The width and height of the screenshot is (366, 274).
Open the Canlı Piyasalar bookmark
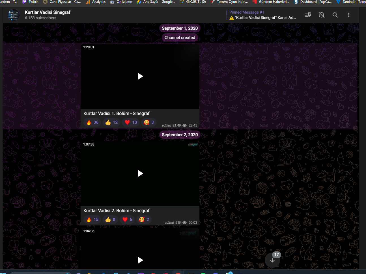[62, 2]
